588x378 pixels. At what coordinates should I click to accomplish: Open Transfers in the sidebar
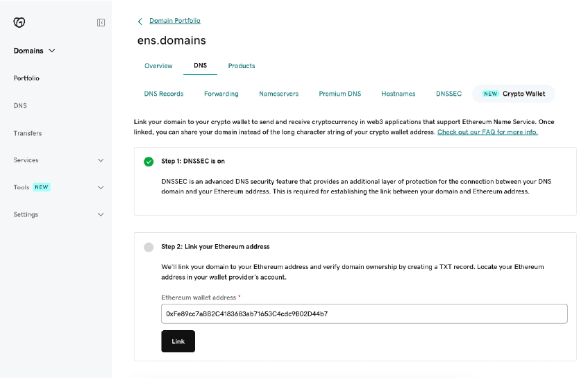click(x=28, y=133)
